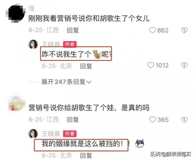Open blurred black avatar of first commenter
Image resolution: width=196 pixels, height=161 pixels.
click(x=16, y=13)
